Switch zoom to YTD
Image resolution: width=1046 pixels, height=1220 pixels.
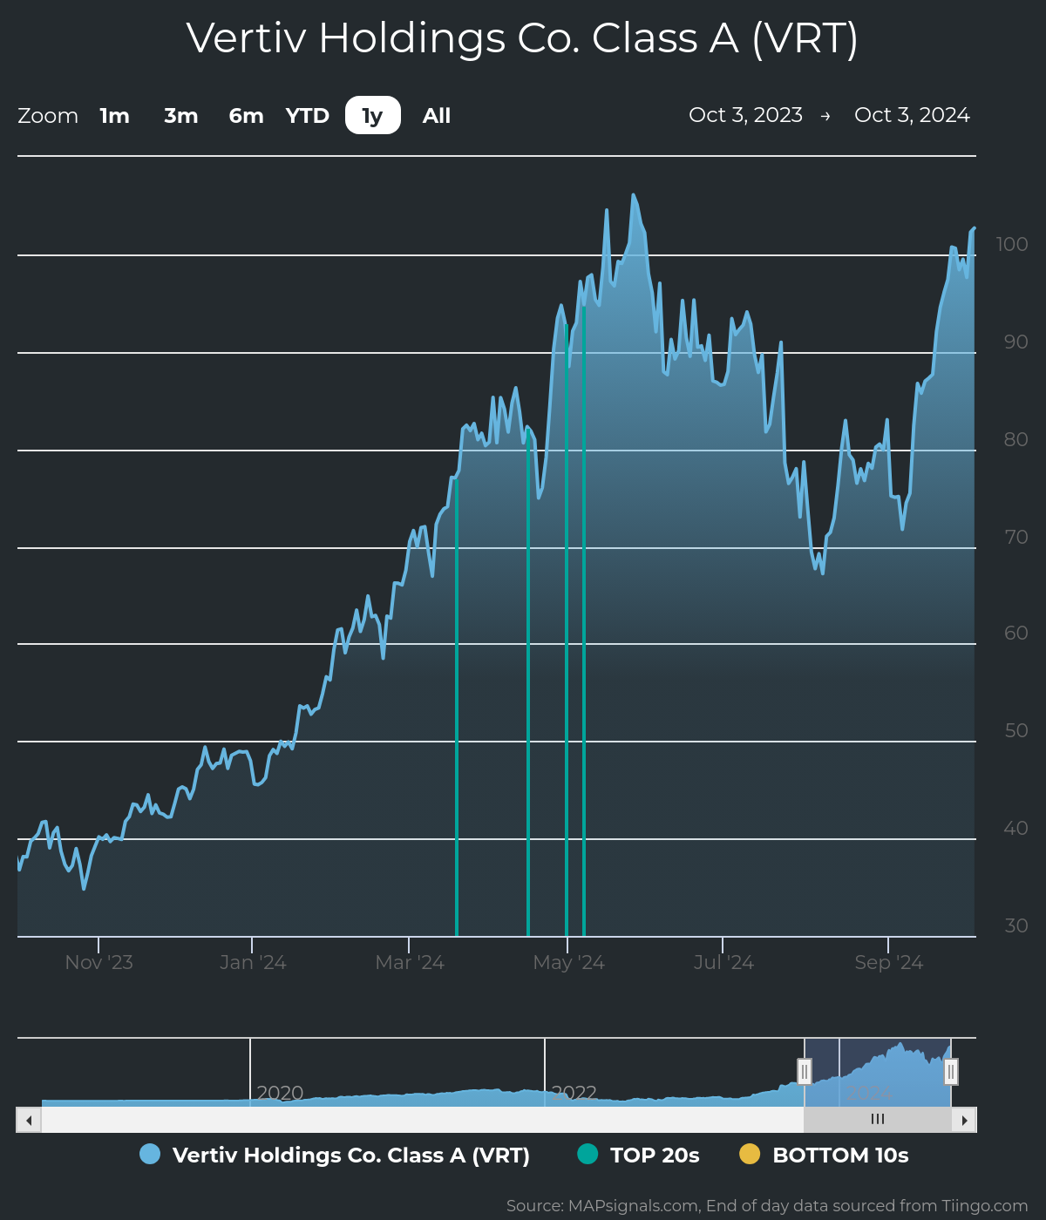click(308, 116)
